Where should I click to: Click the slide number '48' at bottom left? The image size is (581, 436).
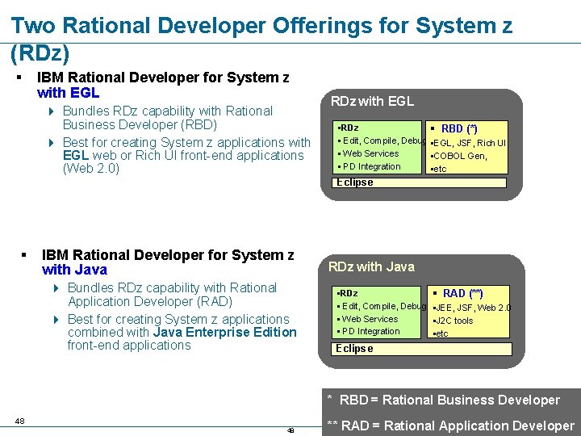20,421
